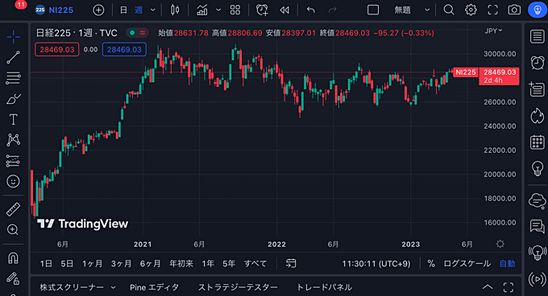Set range to 5年
The width and height of the screenshot is (548, 296).
229,264
